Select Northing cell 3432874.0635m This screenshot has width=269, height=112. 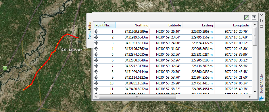pos(132,55)
